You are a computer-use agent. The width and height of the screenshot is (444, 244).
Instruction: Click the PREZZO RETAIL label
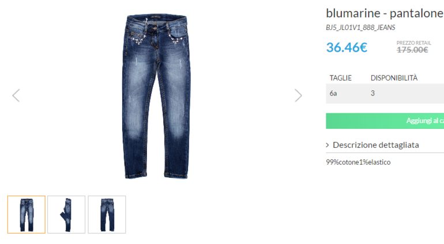pos(413,43)
